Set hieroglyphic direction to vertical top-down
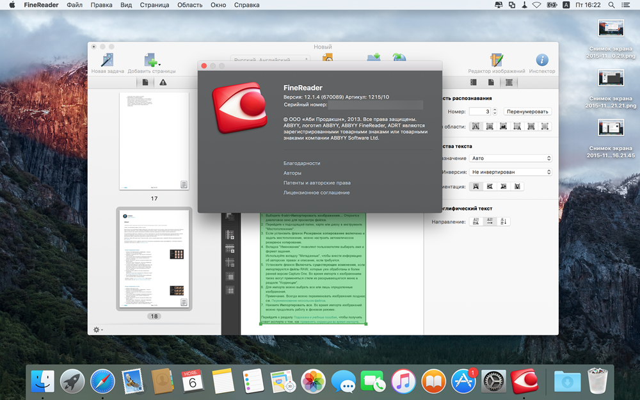Viewport: 640px width, 400px height. [x=504, y=221]
